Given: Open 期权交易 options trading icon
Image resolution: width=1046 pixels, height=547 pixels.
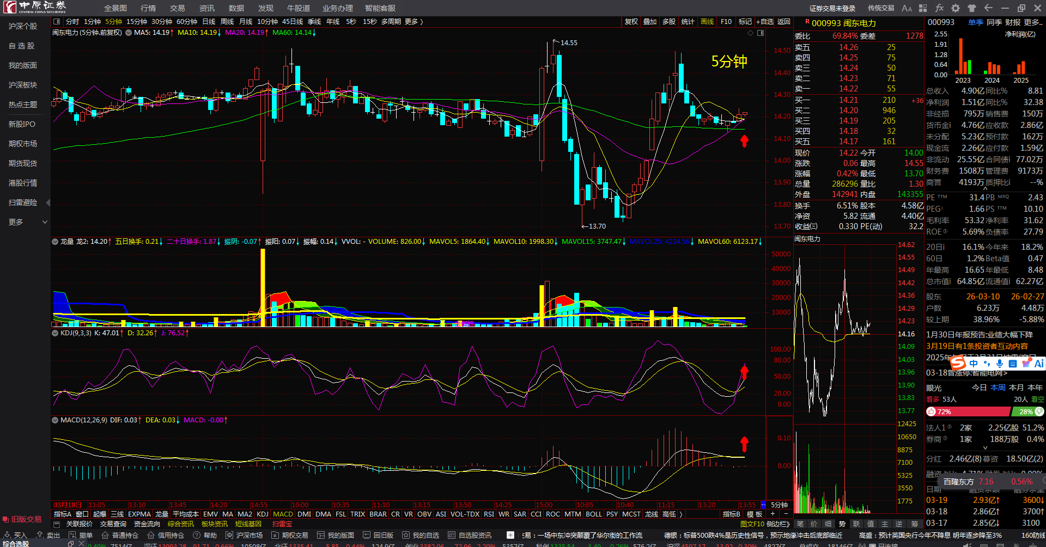Looking at the screenshot, I should 275,535.
